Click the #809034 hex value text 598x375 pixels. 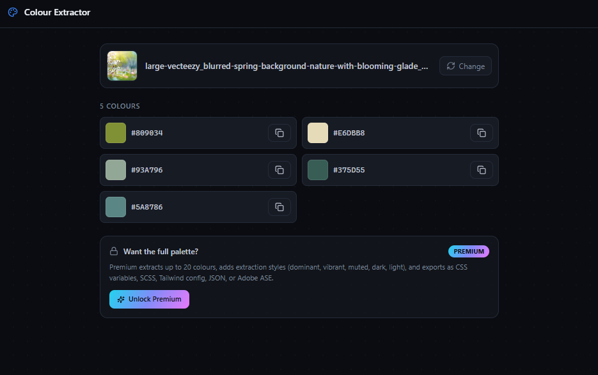point(147,133)
